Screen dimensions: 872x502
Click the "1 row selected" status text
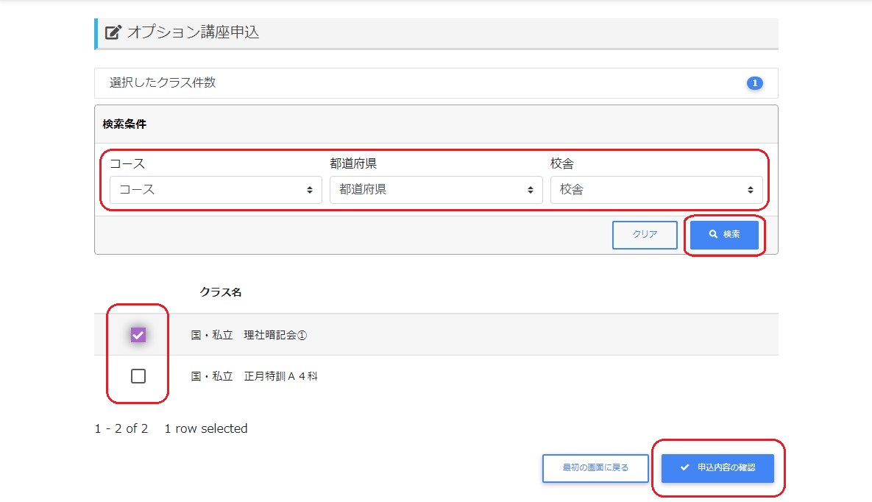[x=206, y=428]
